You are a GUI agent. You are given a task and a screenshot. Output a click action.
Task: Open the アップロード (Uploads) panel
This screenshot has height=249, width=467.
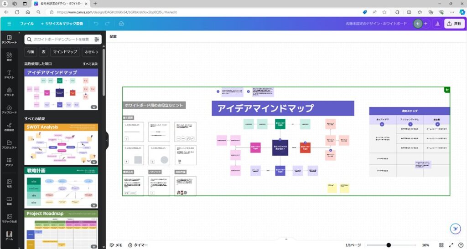(9, 109)
